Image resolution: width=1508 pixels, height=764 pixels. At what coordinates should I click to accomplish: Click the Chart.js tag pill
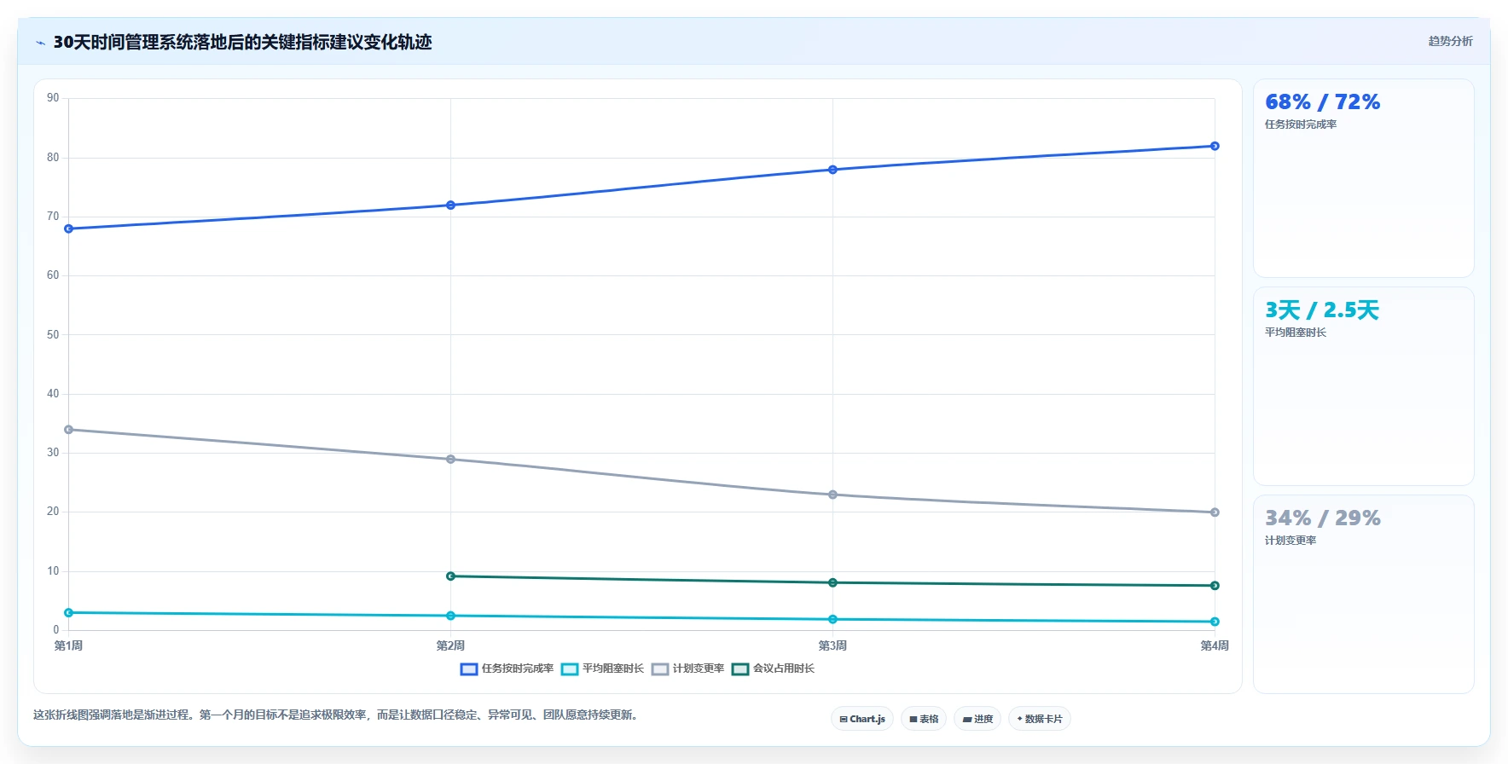pyautogui.click(x=862, y=719)
